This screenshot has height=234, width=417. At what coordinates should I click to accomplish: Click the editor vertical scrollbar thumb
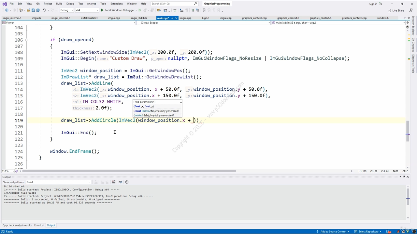click(x=408, y=131)
